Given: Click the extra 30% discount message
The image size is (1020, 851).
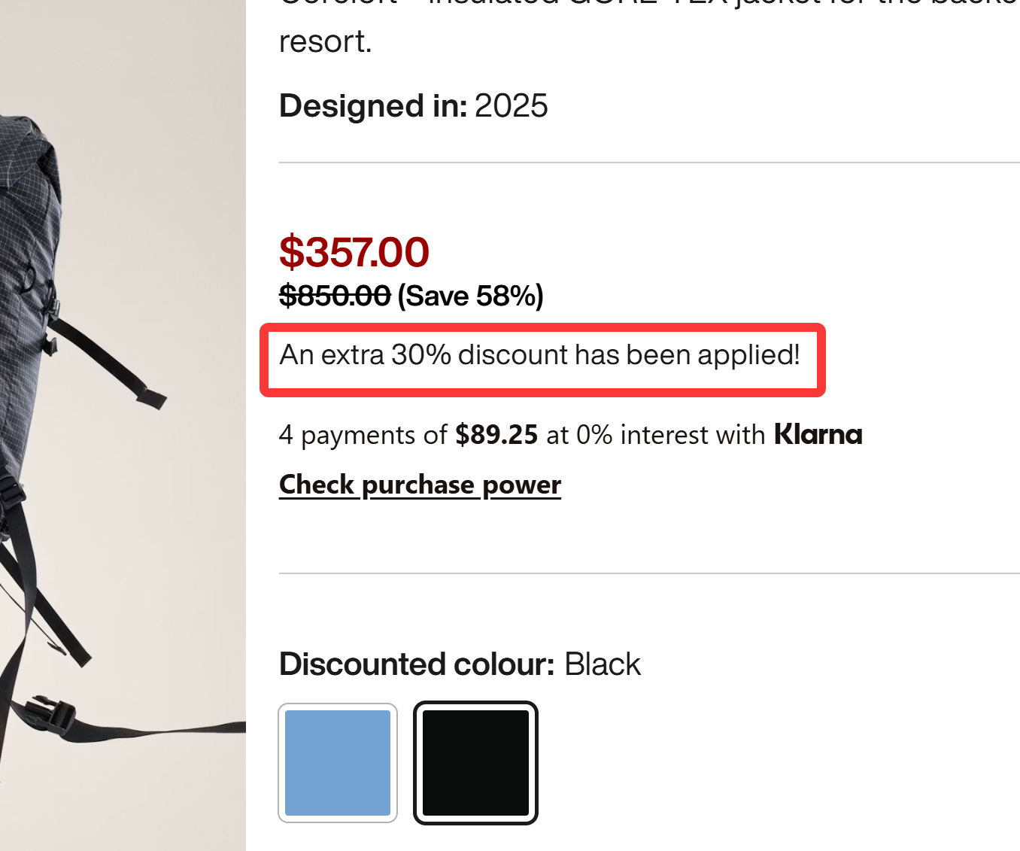Looking at the screenshot, I should pyautogui.click(x=539, y=355).
